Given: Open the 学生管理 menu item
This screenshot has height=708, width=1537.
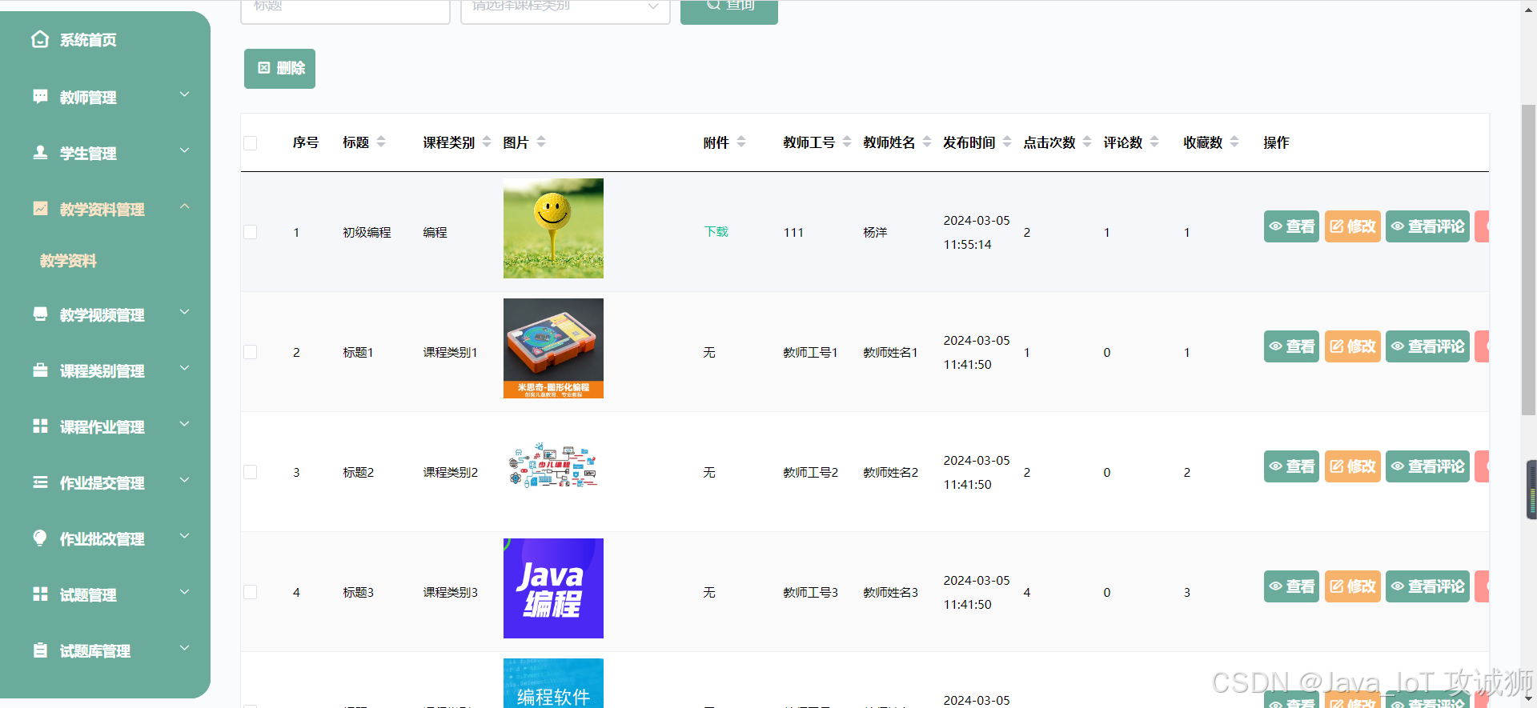Looking at the screenshot, I should pyautogui.click(x=88, y=154).
